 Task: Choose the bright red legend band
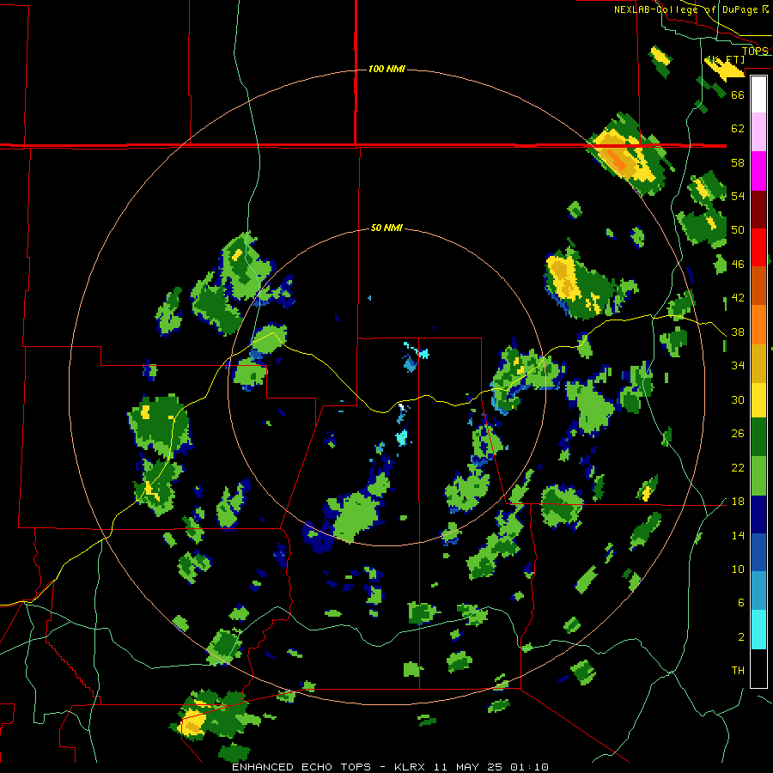click(758, 247)
